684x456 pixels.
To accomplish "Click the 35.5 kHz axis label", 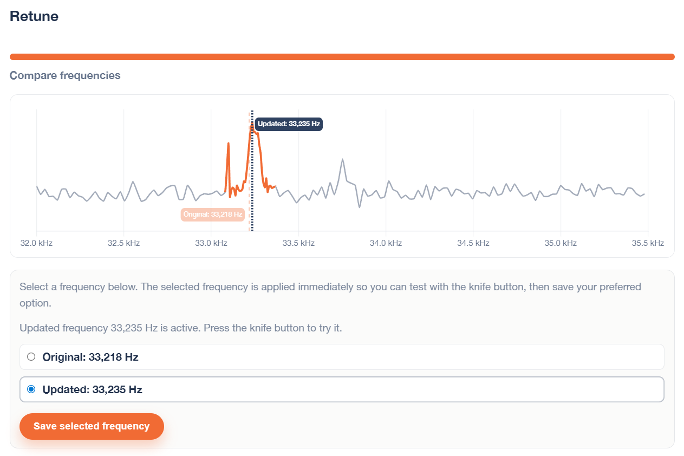I will [648, 243].
